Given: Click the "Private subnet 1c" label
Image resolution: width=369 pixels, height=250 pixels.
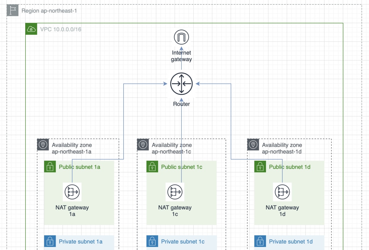Looking at the screenshot, I should [183, 241].
